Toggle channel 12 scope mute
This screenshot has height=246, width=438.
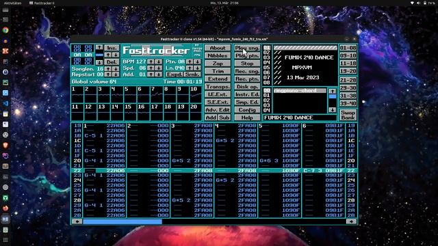tap(90, 112)
